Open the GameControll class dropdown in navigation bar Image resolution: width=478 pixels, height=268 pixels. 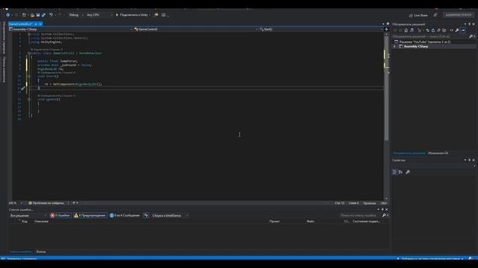point(196,30)
